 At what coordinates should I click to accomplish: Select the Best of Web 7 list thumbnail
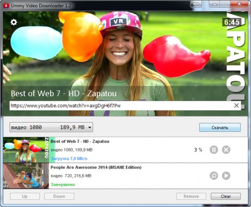point(26,150)
